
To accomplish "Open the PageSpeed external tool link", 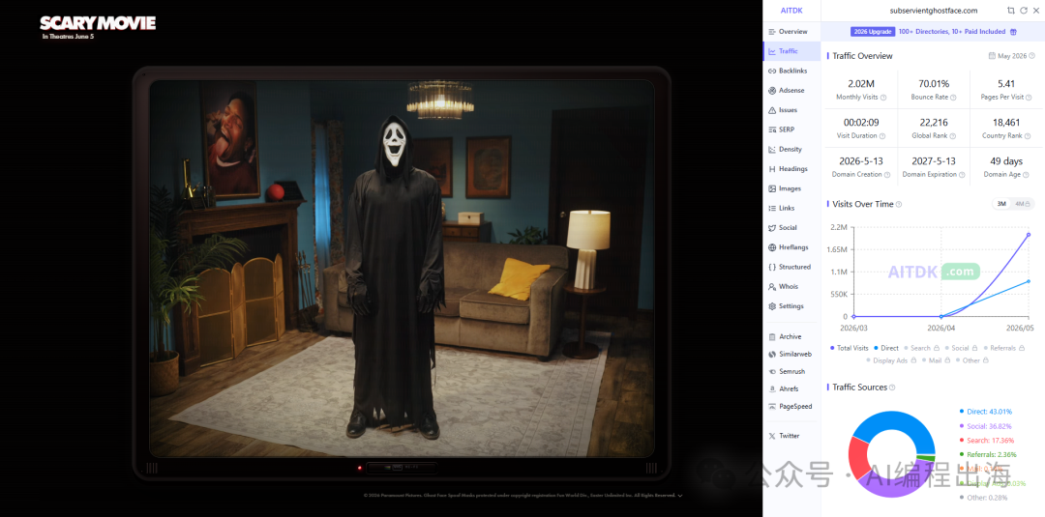I will pos(791,406).
